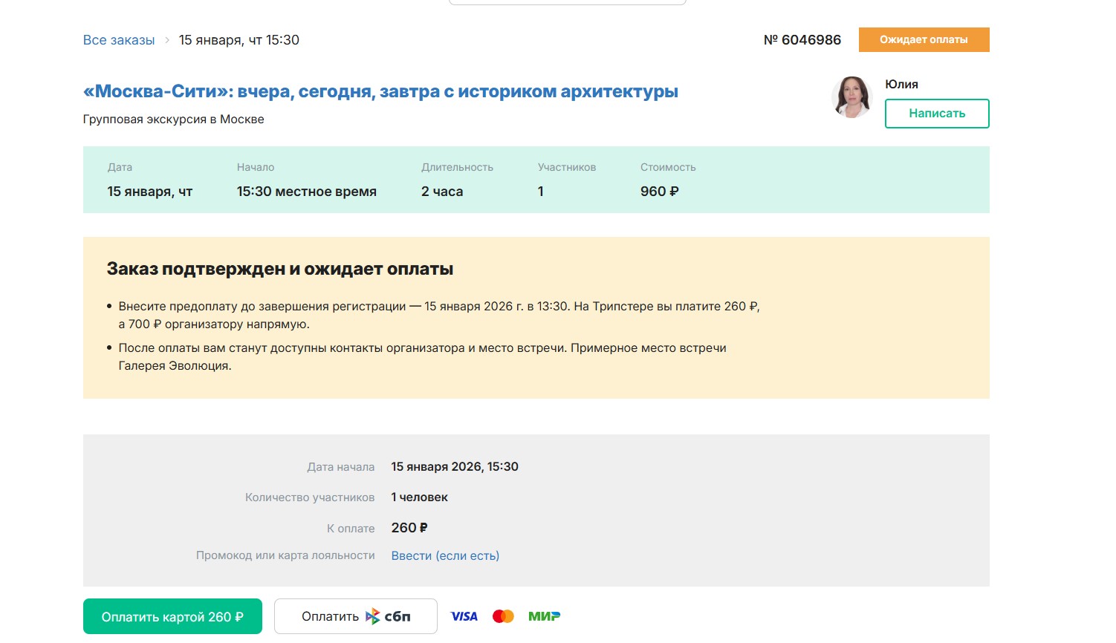Click guide name Юлия
1116x643 pixels.
[x=901, y=84]
